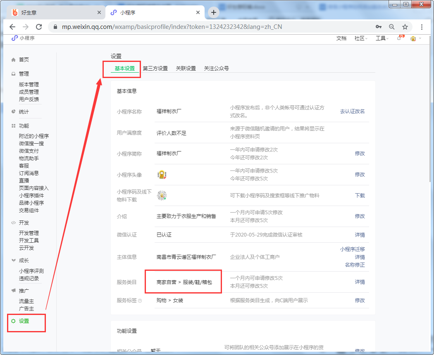Switch to 第三方设置 tab
The image size is (434, 355).
(155, 69)
